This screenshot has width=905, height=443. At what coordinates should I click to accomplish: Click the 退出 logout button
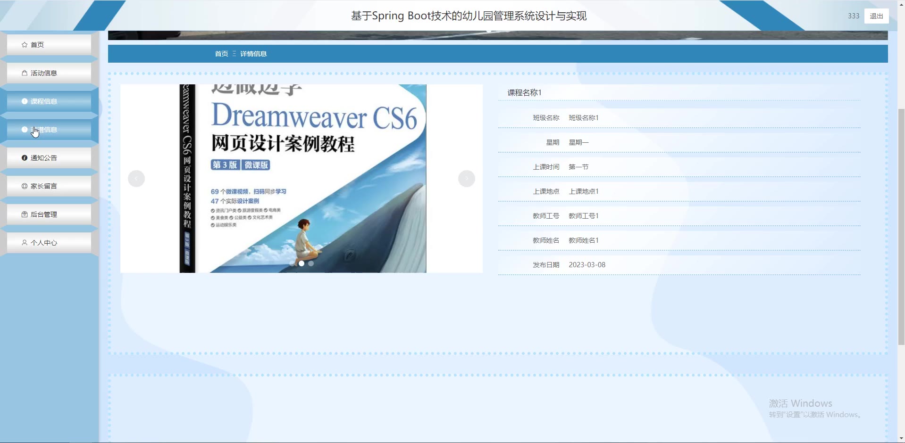click(876, 16)
